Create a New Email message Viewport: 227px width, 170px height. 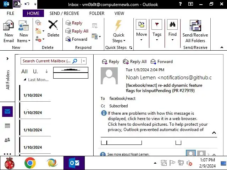click(x=9, y=32)
